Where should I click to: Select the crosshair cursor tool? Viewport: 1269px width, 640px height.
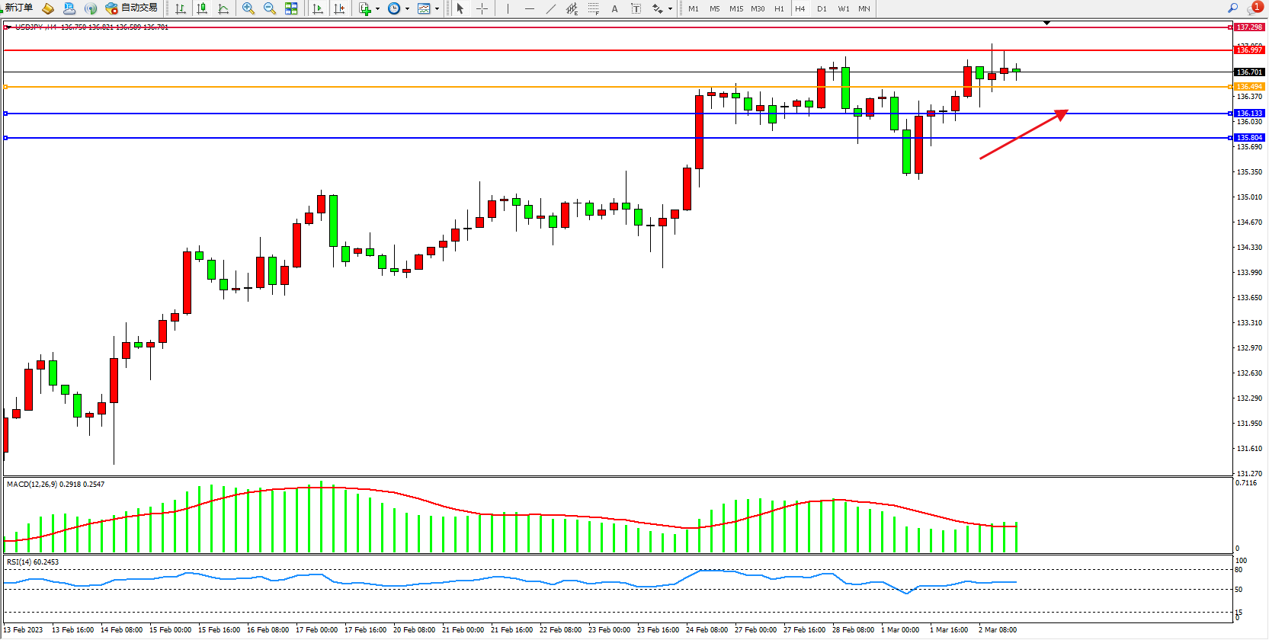(x=482, y=8)
